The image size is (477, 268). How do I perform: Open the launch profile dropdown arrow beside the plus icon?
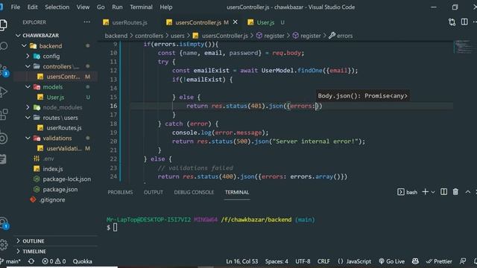pyautogui.click(x=433, y=192)
